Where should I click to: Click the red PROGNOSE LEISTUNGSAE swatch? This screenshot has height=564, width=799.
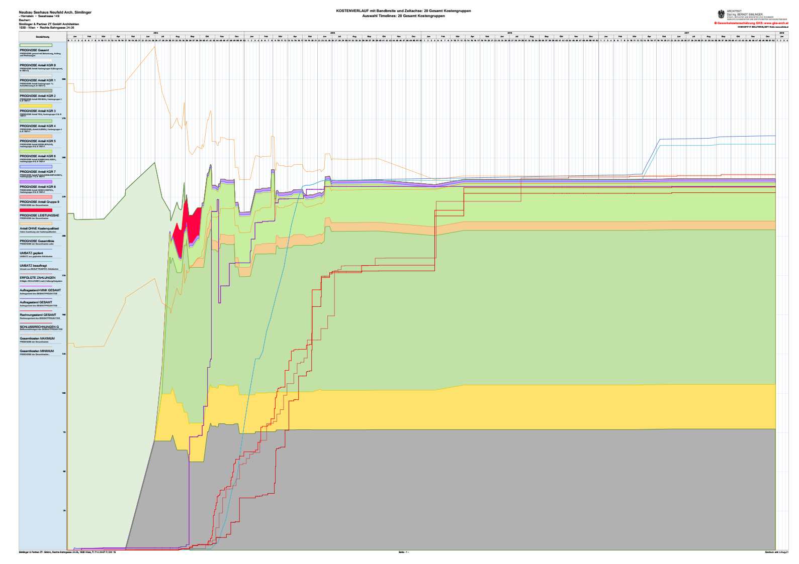click(36, 210)
